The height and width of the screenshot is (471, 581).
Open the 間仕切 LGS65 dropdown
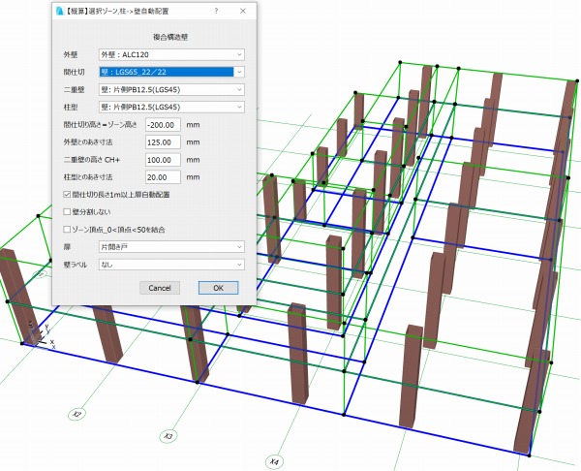tap(170, 72)
